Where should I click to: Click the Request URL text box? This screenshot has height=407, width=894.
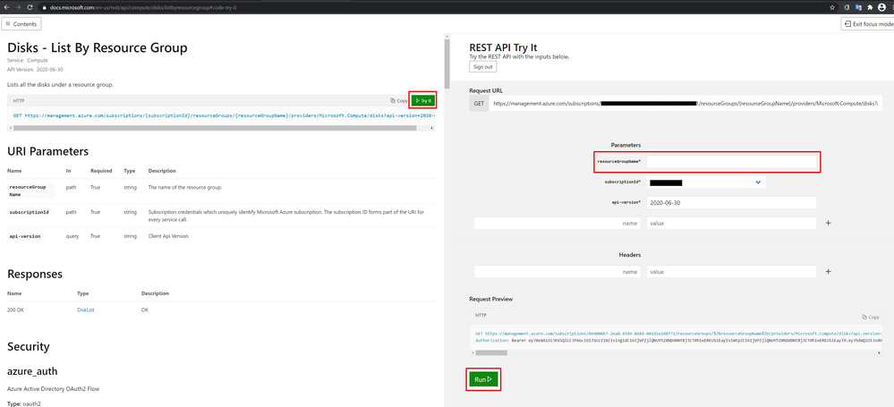[x=685, y=104]
